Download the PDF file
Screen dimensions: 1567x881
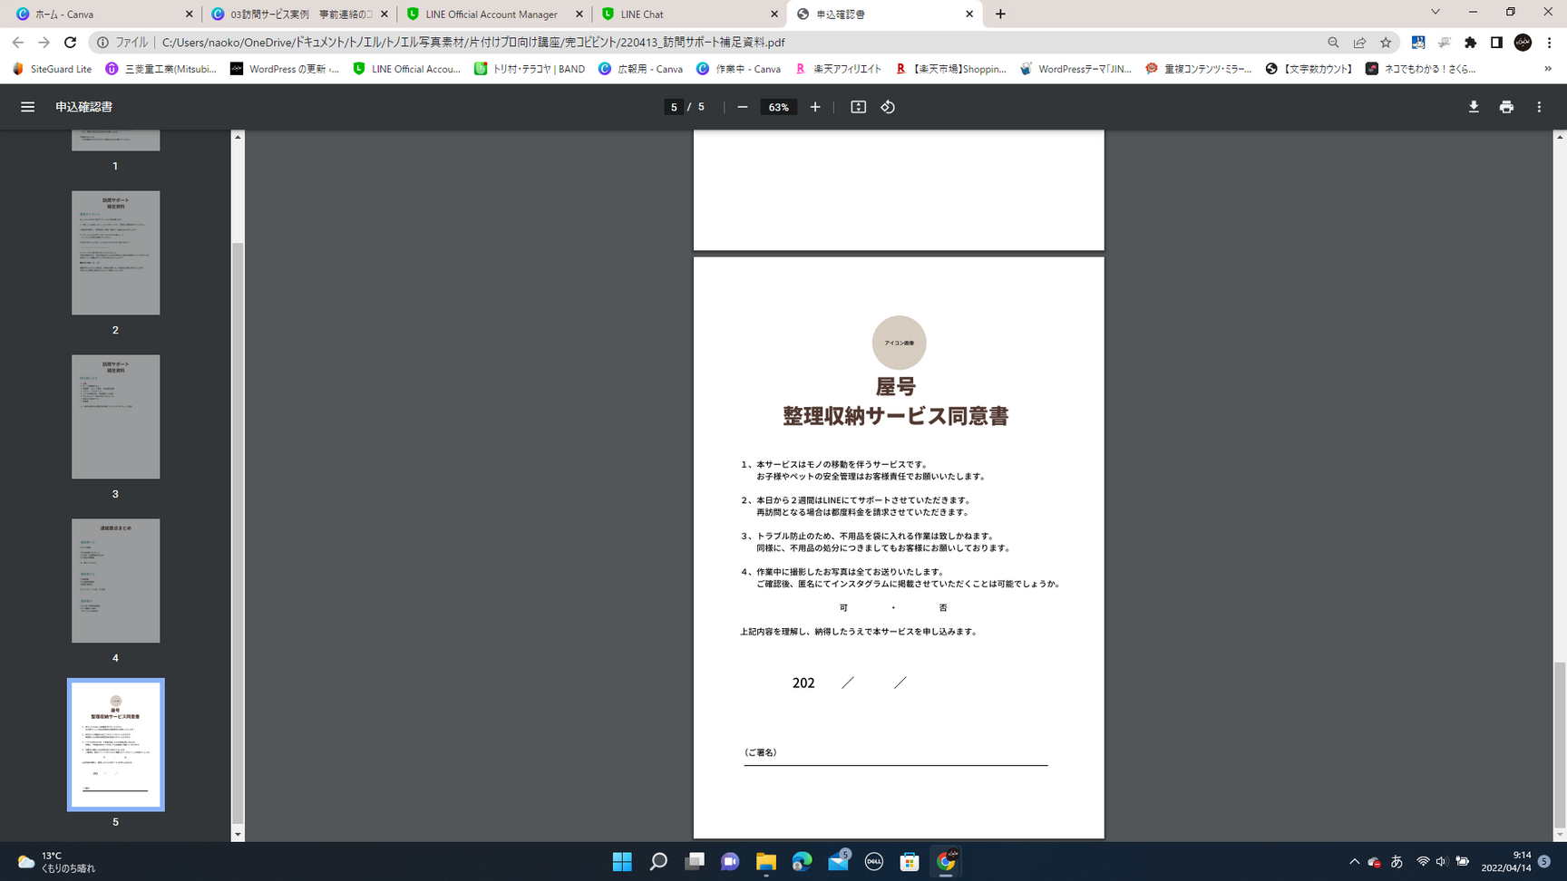[1474, 107]
